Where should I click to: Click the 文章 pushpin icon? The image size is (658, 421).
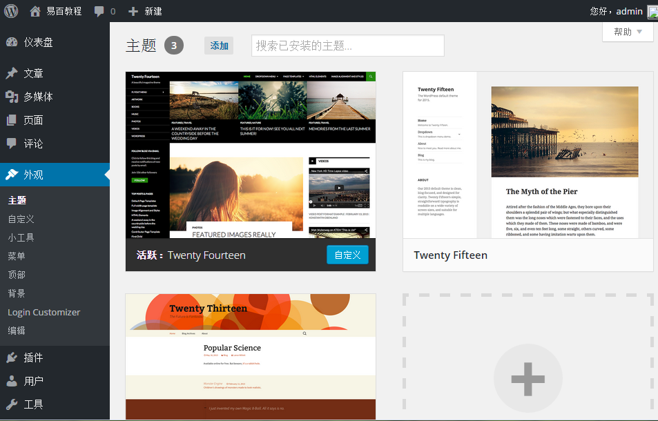click(12, 73)
